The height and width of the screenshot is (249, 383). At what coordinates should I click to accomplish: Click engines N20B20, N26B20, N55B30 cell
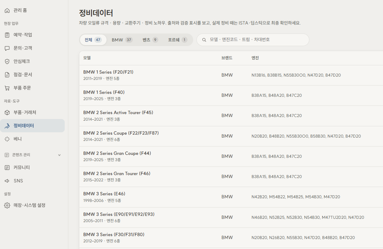pyautogui.click(x=303, y=237)
